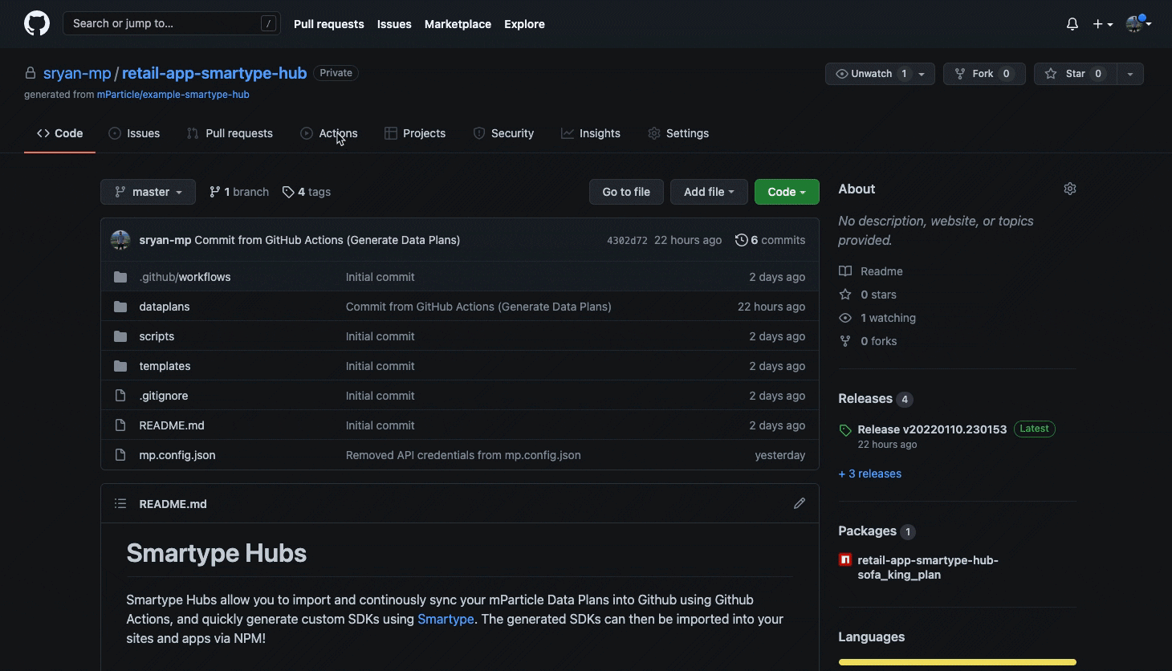Open 1 watching link
The width and height of the screenshot is (1172, 671).
877,318
